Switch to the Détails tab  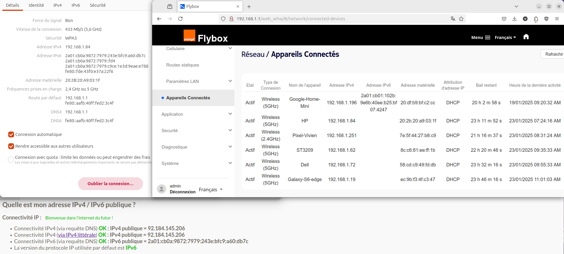pyautogui.click(x=13, y=5)
